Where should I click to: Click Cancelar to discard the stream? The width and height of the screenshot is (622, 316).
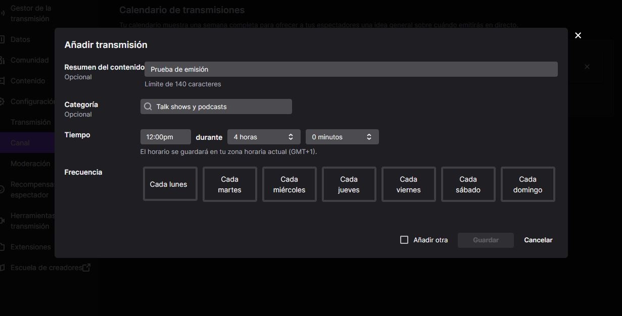538,240
